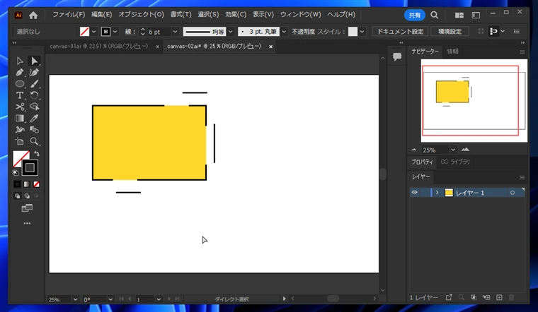Open stroke color dropdown arrow

tap(115, 32)
